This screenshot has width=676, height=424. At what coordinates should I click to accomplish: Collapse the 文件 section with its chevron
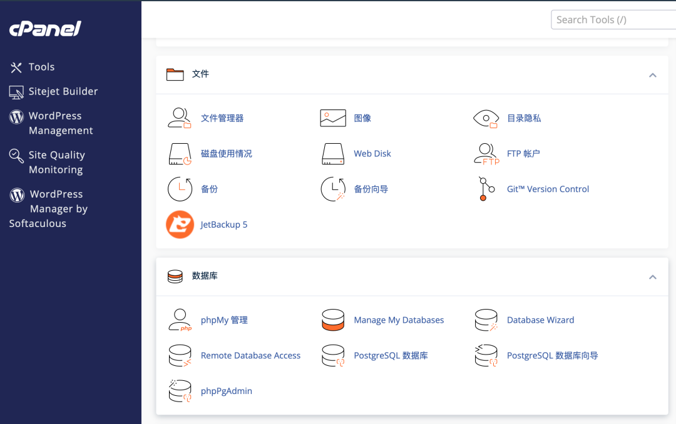(x=653, y=76)
